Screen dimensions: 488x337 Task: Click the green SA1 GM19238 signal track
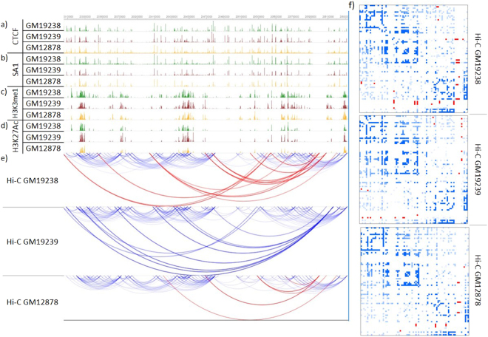(206, 59)
